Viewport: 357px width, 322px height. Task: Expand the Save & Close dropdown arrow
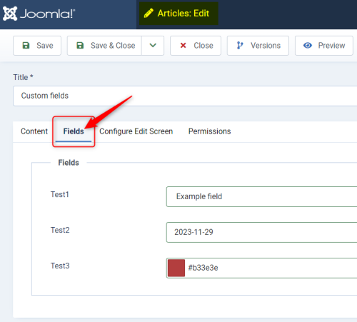(153, 46)
